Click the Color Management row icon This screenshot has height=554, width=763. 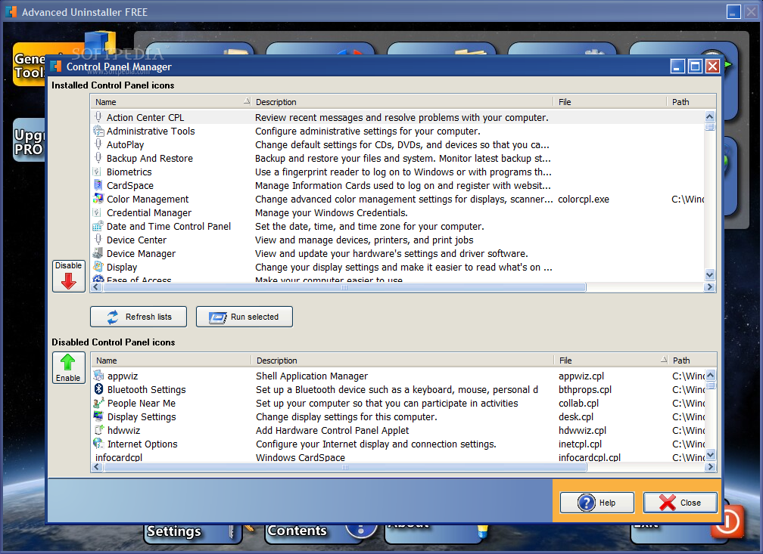click(98, 199)
